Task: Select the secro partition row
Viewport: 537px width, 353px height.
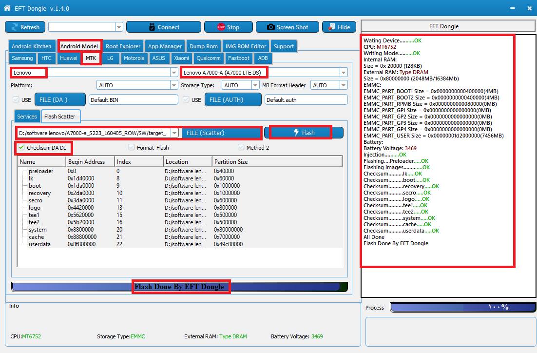Action: [180, 200]
